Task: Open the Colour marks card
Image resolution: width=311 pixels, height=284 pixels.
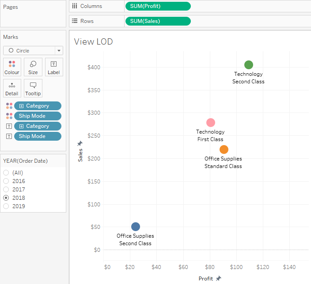Action: pos(12,67)
